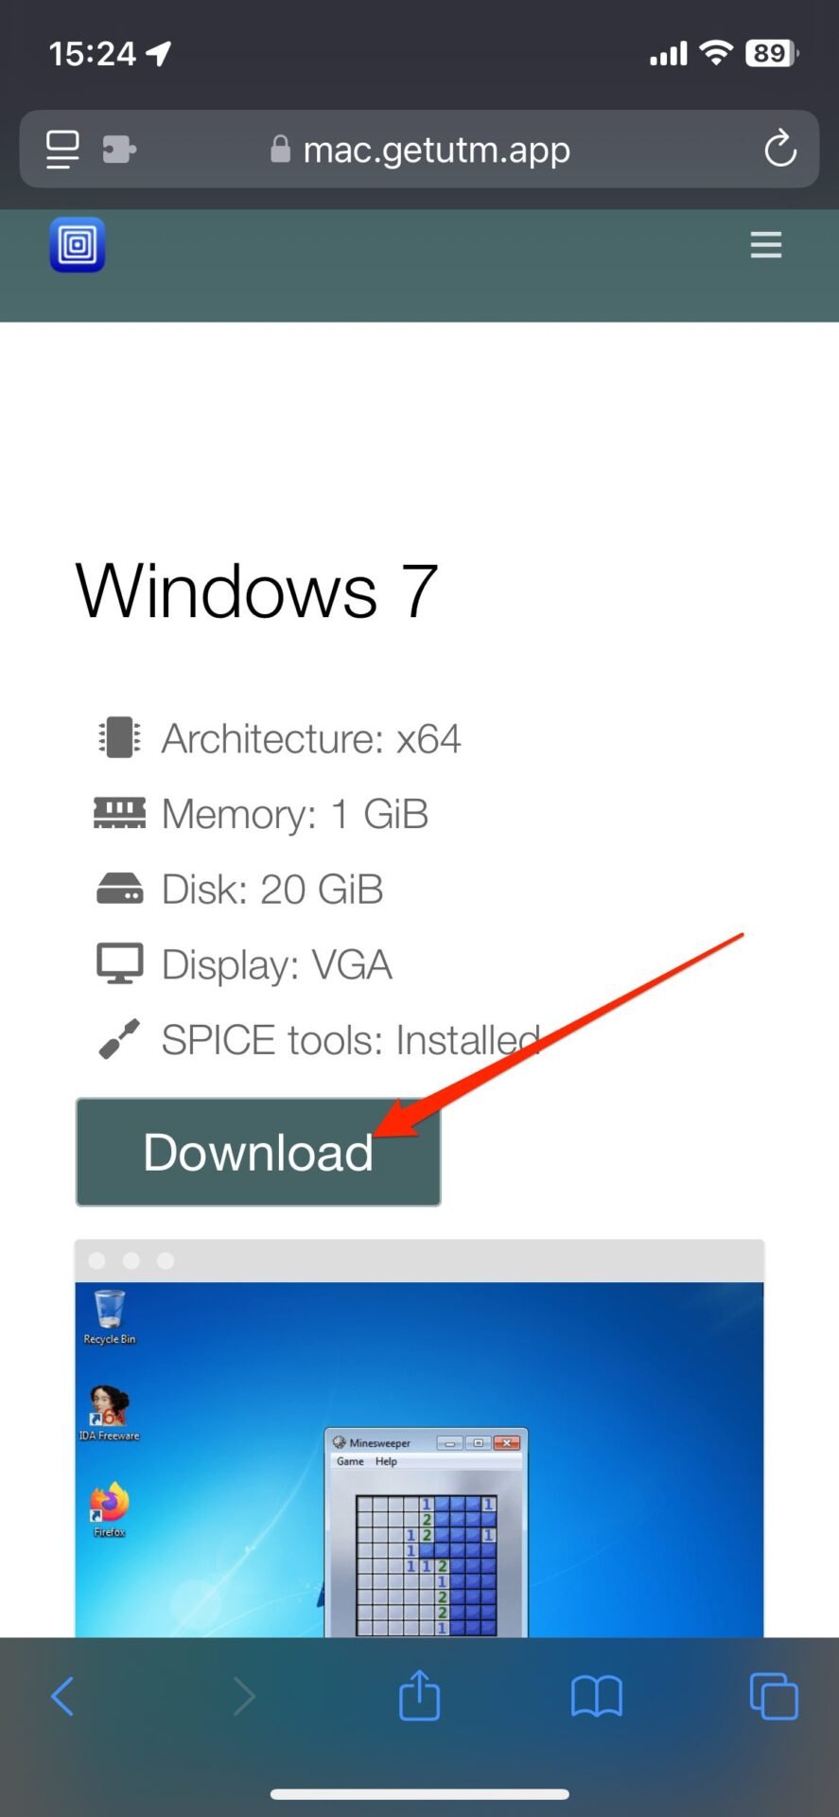The image size is (839, 1817).
Task: Tap the mac.getutm.app address field
Action: click(419, 149)
